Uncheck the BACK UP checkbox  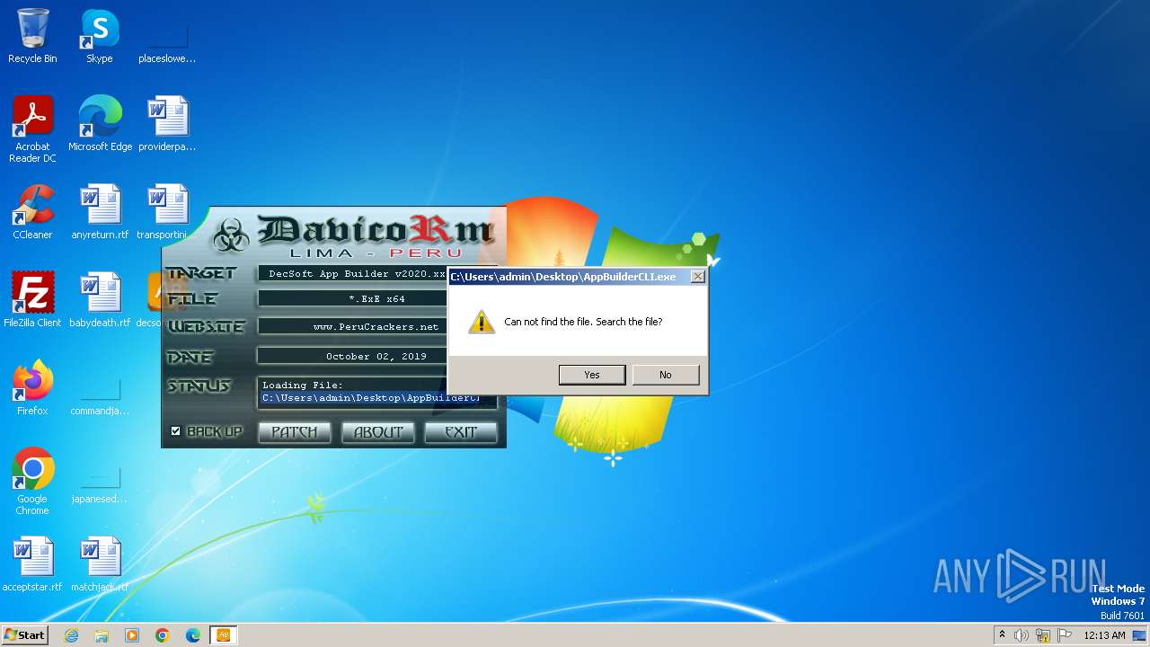(176, 431)
